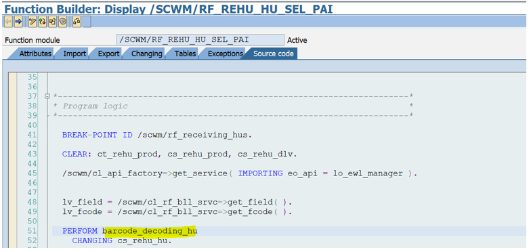
Task: Click the Function module label
Action: 33,40
